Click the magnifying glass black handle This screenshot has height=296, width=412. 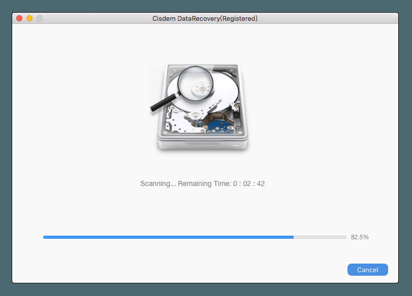tap(163, 102)
